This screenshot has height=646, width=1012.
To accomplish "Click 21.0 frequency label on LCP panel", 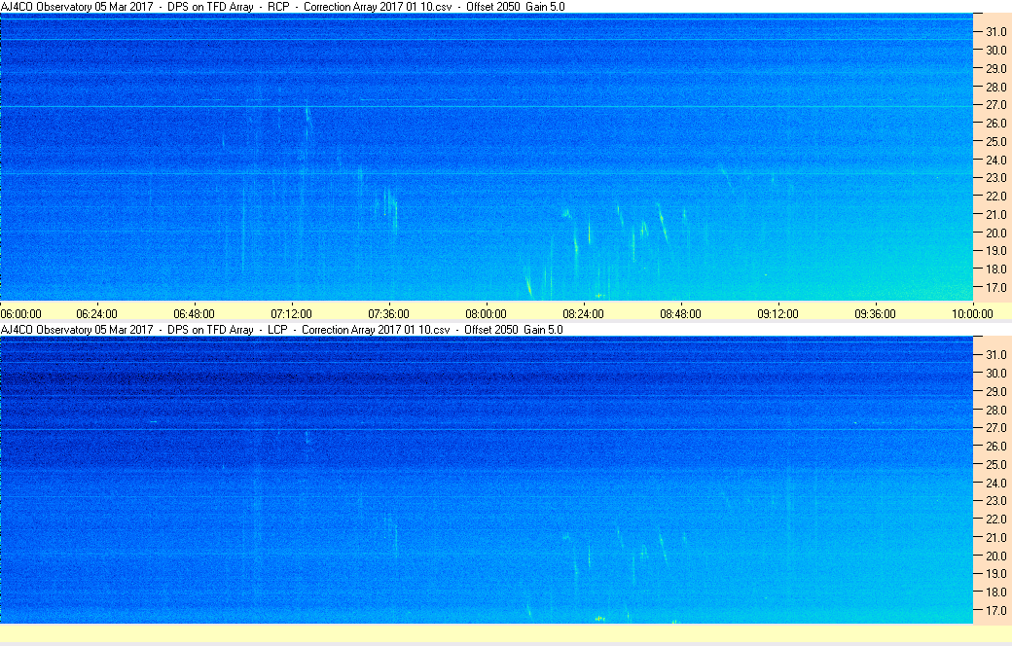I will tap(995, 538).
